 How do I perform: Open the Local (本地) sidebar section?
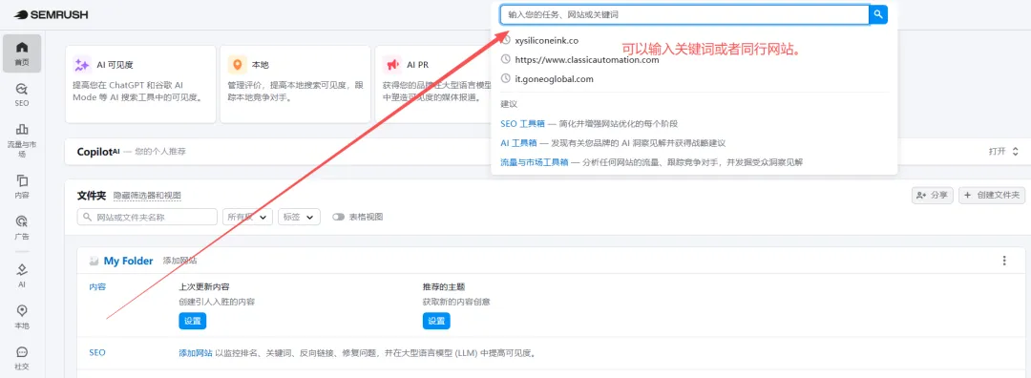(x=22, y=317)
